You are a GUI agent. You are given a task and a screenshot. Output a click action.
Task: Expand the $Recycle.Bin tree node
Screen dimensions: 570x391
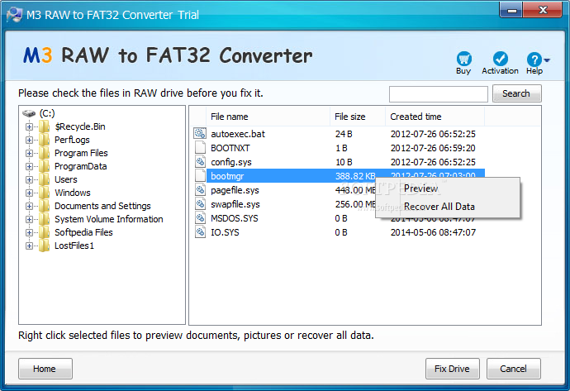pos(29,127)
